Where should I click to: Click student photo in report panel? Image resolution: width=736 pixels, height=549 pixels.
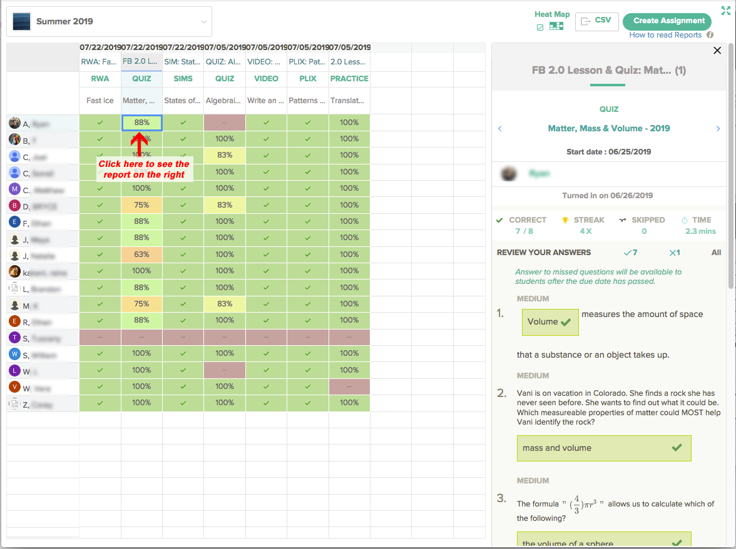[509, 173]
